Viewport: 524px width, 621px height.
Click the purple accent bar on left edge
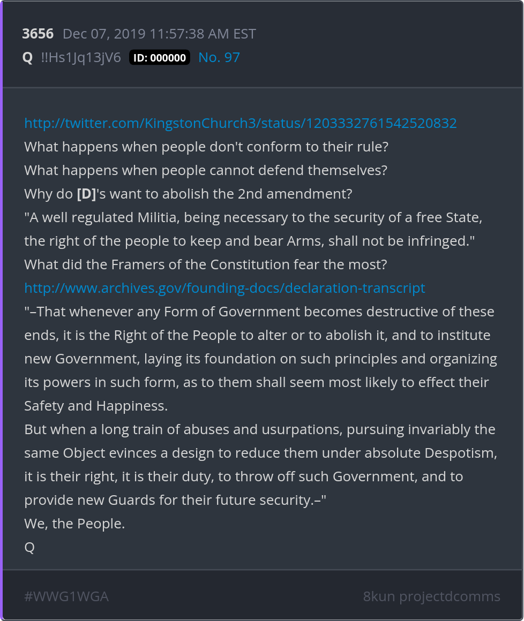(x=2, y=310)
